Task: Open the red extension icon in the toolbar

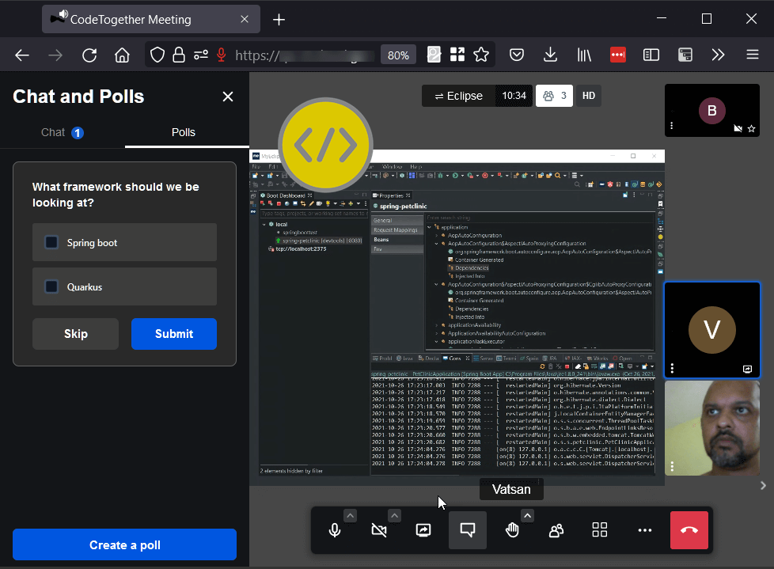Action: coord(618,55)
